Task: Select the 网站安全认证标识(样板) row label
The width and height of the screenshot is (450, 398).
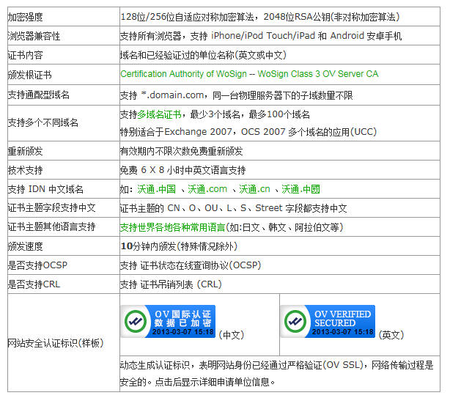Action: point(56,343)
